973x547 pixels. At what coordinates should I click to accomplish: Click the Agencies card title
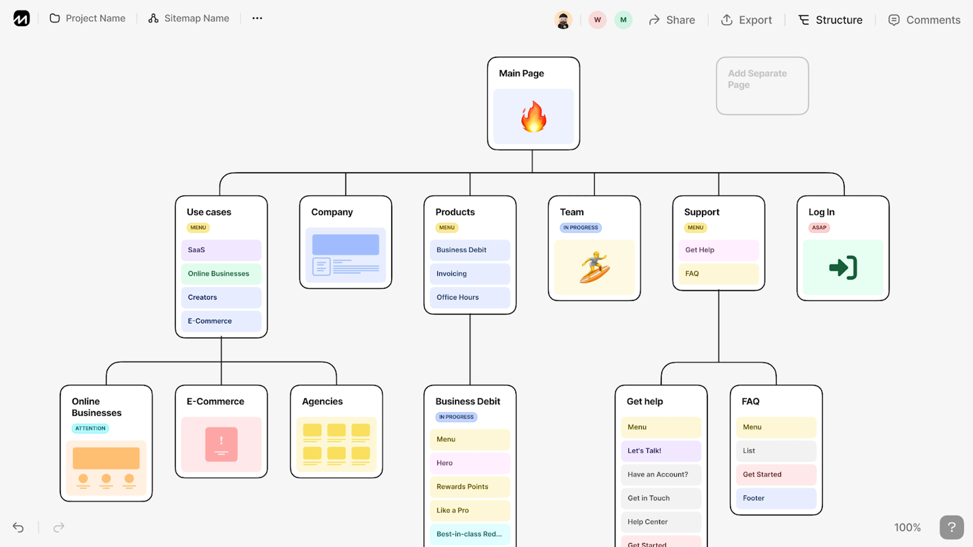click(322, 401)
